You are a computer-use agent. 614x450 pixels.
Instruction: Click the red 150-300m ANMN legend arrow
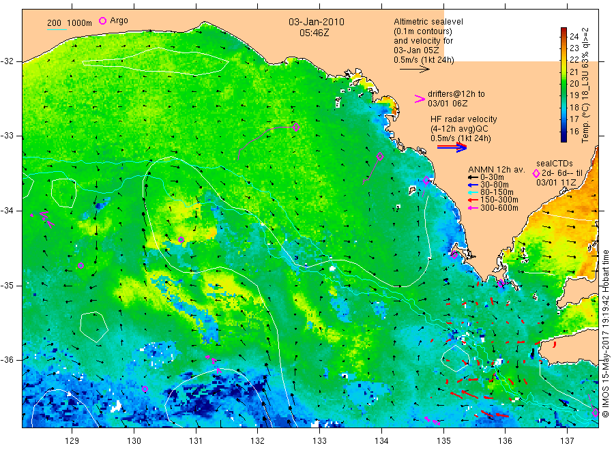point(473,200)
